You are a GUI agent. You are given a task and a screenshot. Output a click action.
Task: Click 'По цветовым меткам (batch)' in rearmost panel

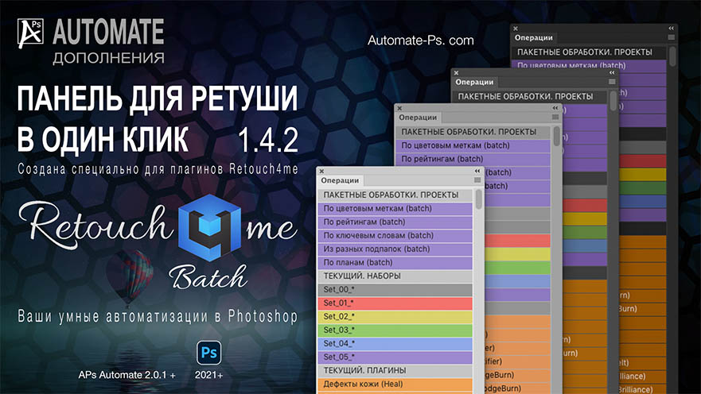[590, 65]
